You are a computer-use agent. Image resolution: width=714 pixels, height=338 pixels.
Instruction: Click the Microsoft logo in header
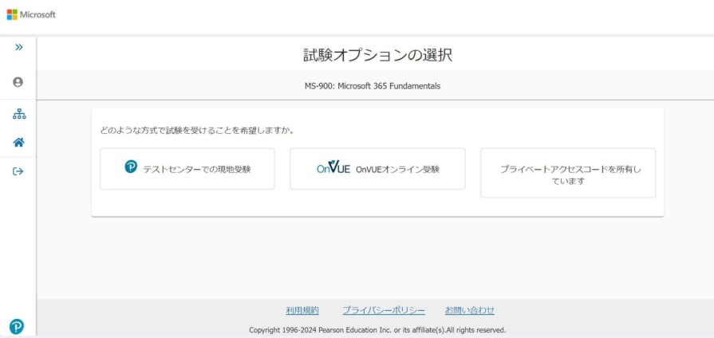tap(31, 14)
